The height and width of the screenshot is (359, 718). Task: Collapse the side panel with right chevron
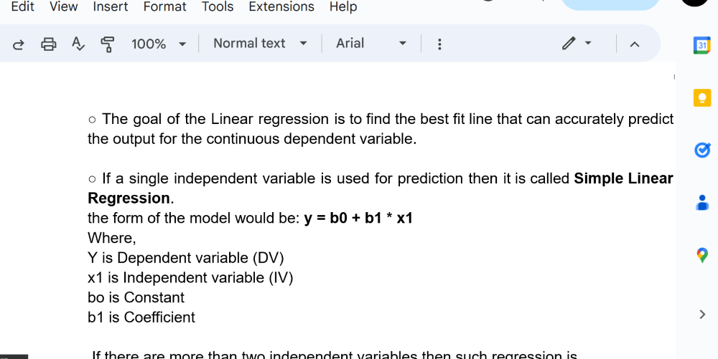(x=702, y=314)
